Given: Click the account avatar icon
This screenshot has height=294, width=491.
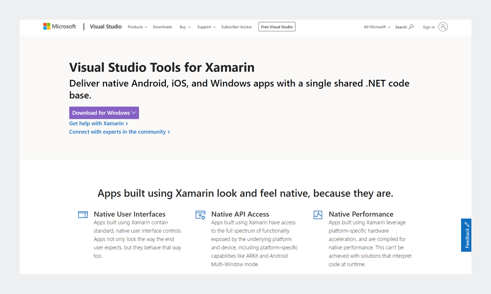Looking at the screenshot, I should 443,27.
